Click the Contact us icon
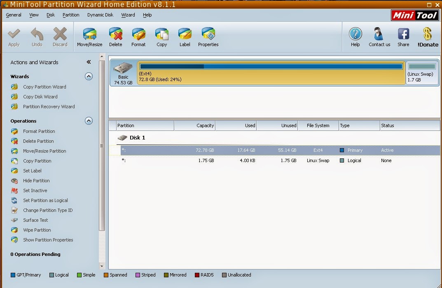The height and width of the screenshot is (288, 442). click(379, 37)
